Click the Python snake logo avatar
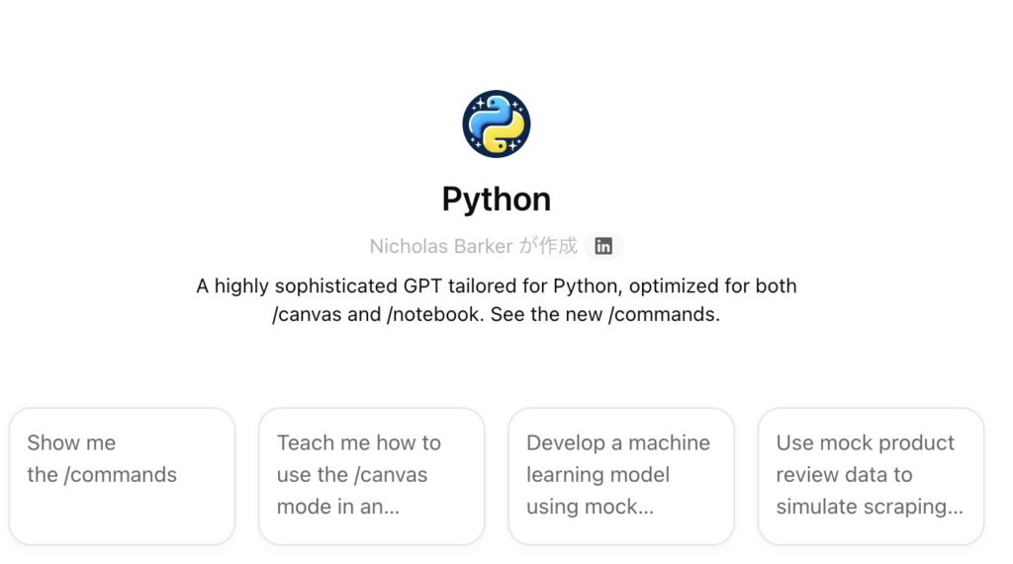This screenshot has width=1013, height=564. click(497, 123)
